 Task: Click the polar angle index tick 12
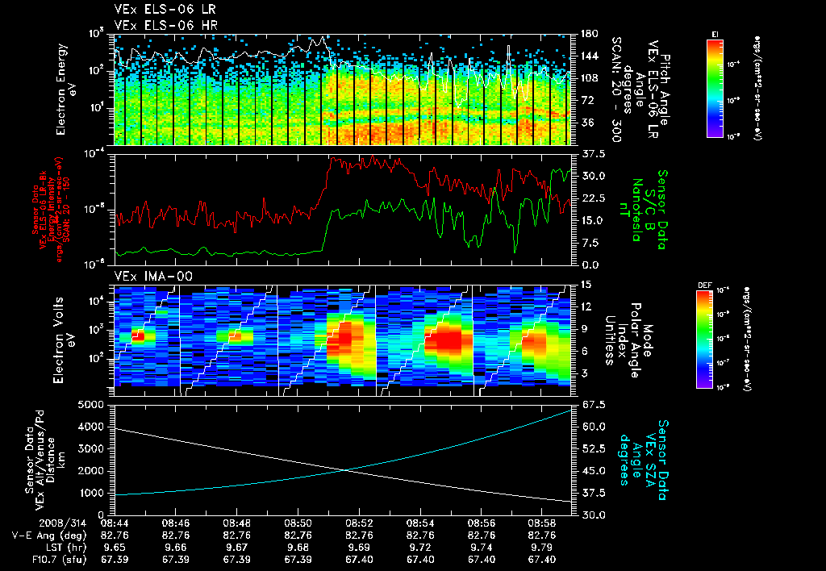586,306
